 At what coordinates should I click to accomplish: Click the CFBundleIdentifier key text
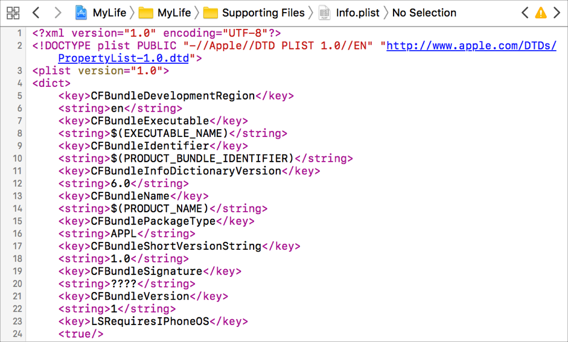click(150, 146)
